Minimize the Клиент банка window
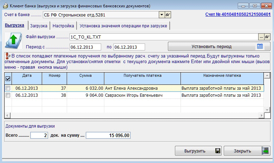This screenshot has height=163, width=274. (x=243, y=6)
